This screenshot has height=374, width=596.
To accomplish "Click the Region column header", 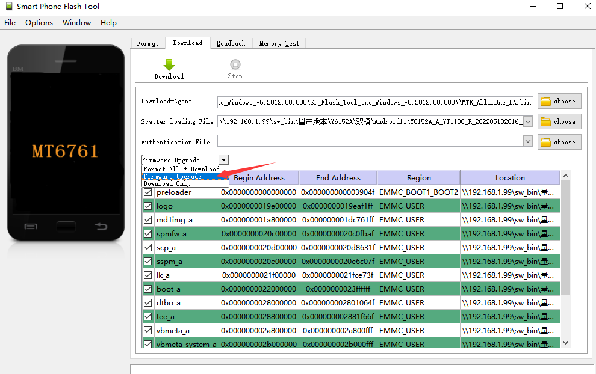I will point(419,178).
